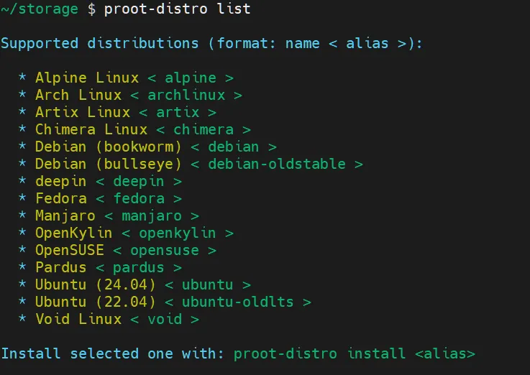Viewport: 530px width, 375px height.
Task: Click the deepin distribution name
Action: (x=60, y=181)
